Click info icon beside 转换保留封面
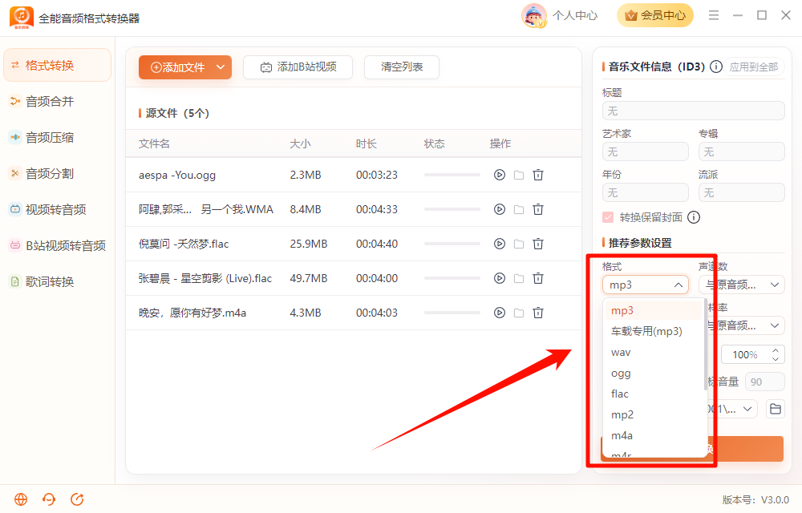Screen dimensions: 802x513 (x=694, y=218)
